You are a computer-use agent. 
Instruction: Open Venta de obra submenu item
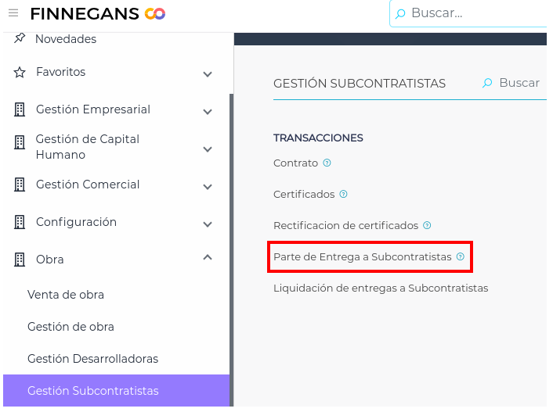[66, 295]
